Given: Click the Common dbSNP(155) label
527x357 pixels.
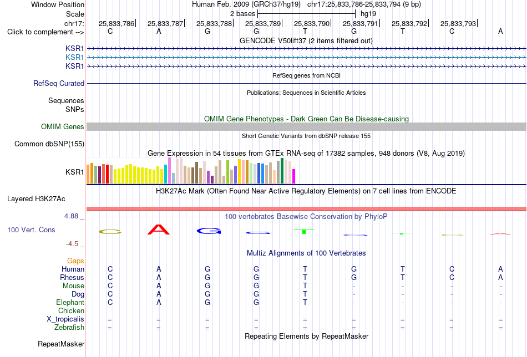Looking at the screenshot, I should tap(49, 144).
